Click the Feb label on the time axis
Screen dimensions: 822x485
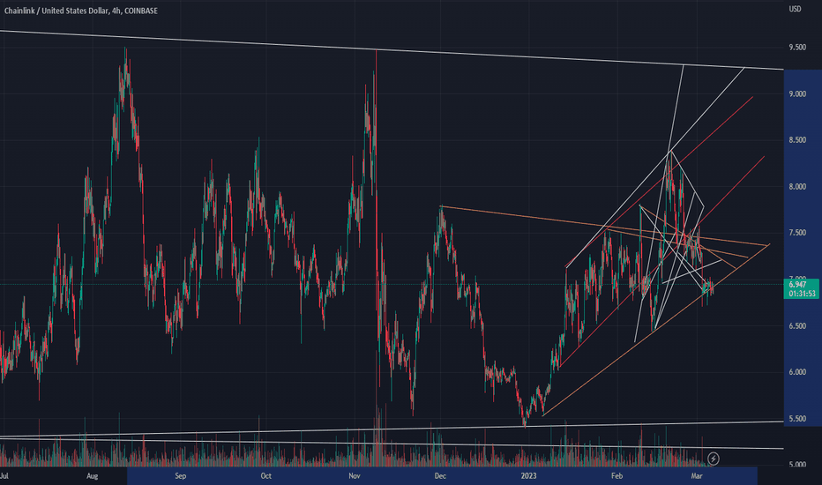[x=617, y=476]
